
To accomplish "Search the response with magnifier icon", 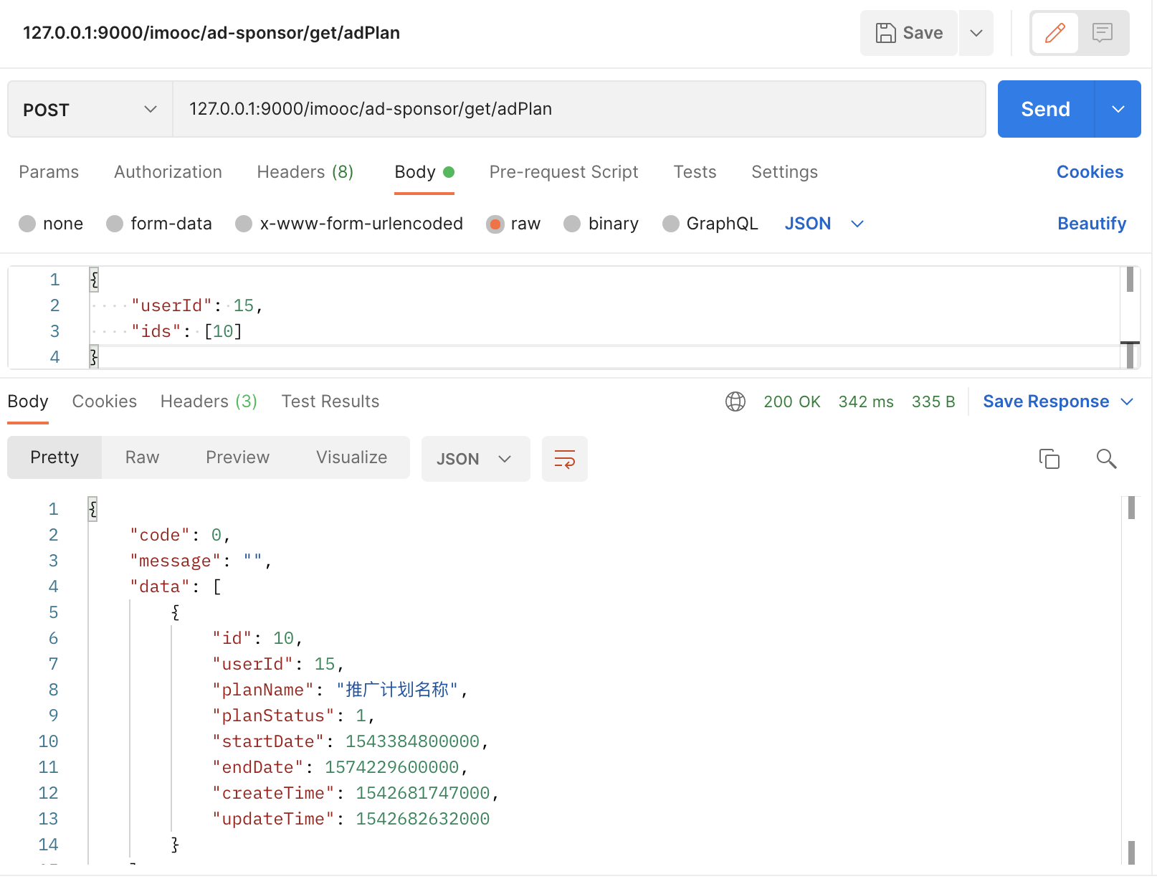I will pos(1106,459).
